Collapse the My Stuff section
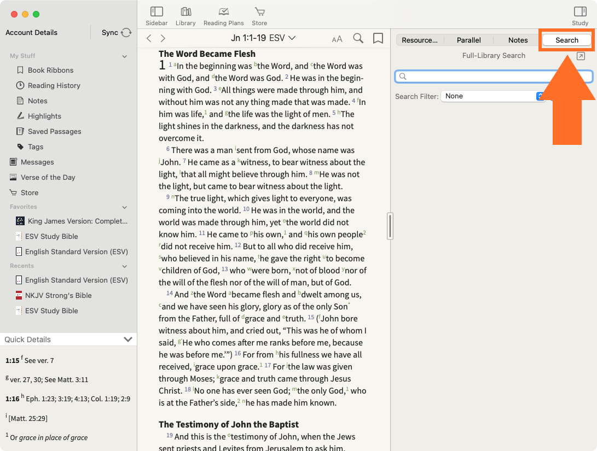Image resolution: width=597 pixels, height=451 pixels. point(125,57)
